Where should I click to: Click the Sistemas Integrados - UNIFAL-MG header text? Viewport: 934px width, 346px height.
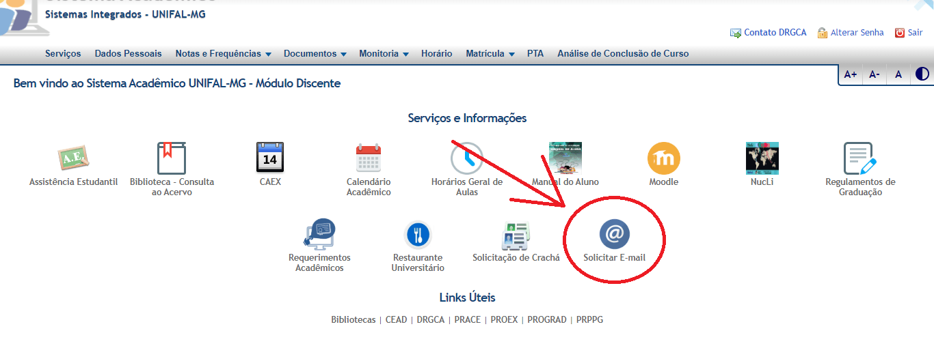pyautogui.click(x=125, y=14)
